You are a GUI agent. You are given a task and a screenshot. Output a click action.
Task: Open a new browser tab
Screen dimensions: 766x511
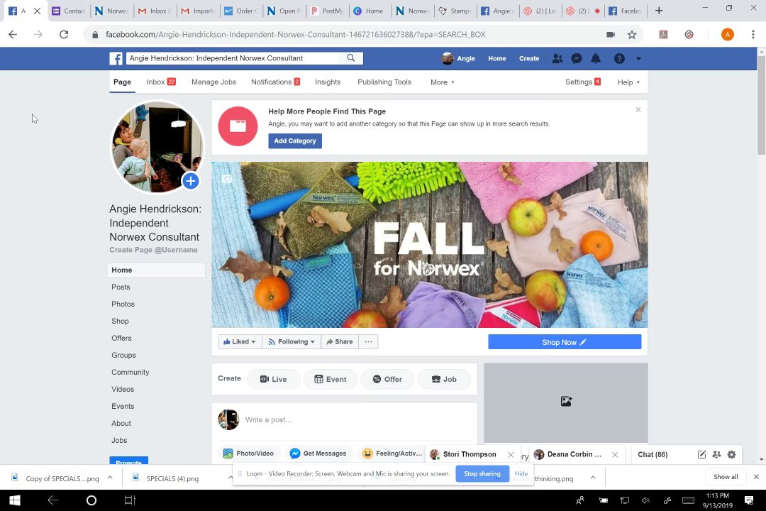(659, 11)
